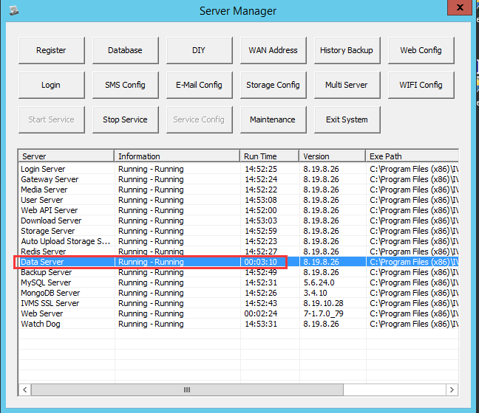Open Storage Config
This screenshot has width=479, height=413.
[274, 85]
